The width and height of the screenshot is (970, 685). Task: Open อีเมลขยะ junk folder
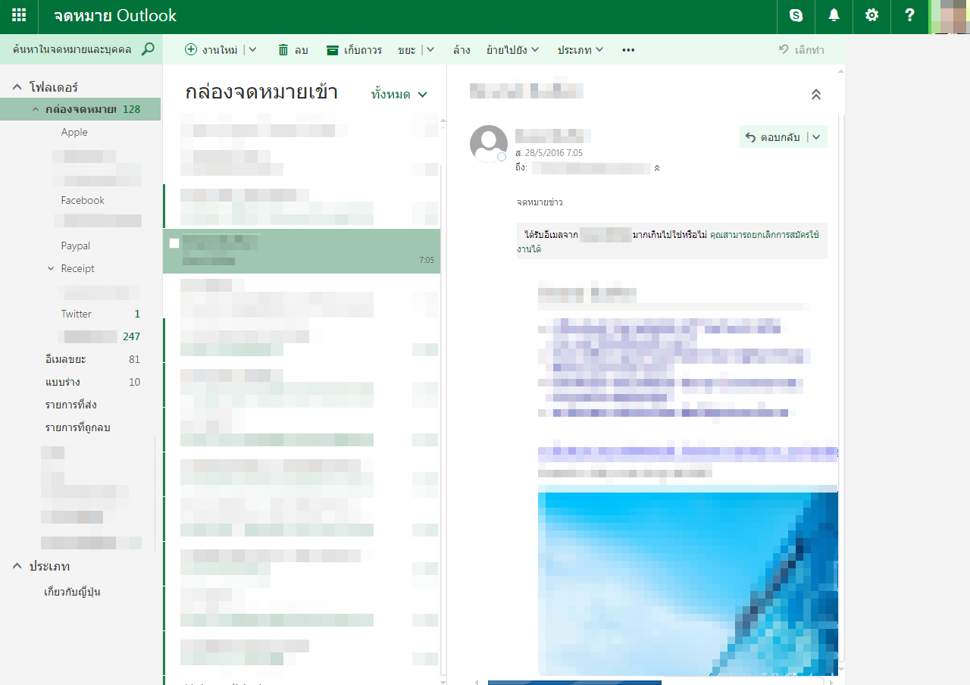pyautogui.click(x=66, y=359)
